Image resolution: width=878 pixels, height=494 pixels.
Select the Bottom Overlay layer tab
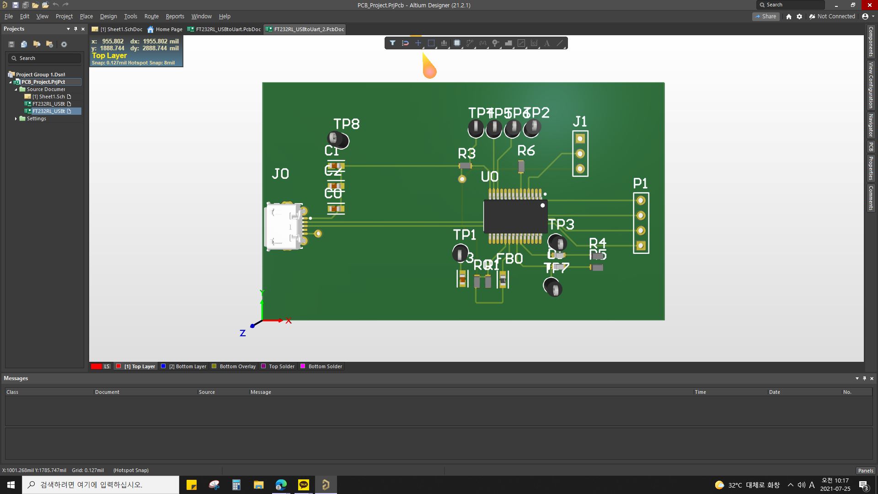234,366
